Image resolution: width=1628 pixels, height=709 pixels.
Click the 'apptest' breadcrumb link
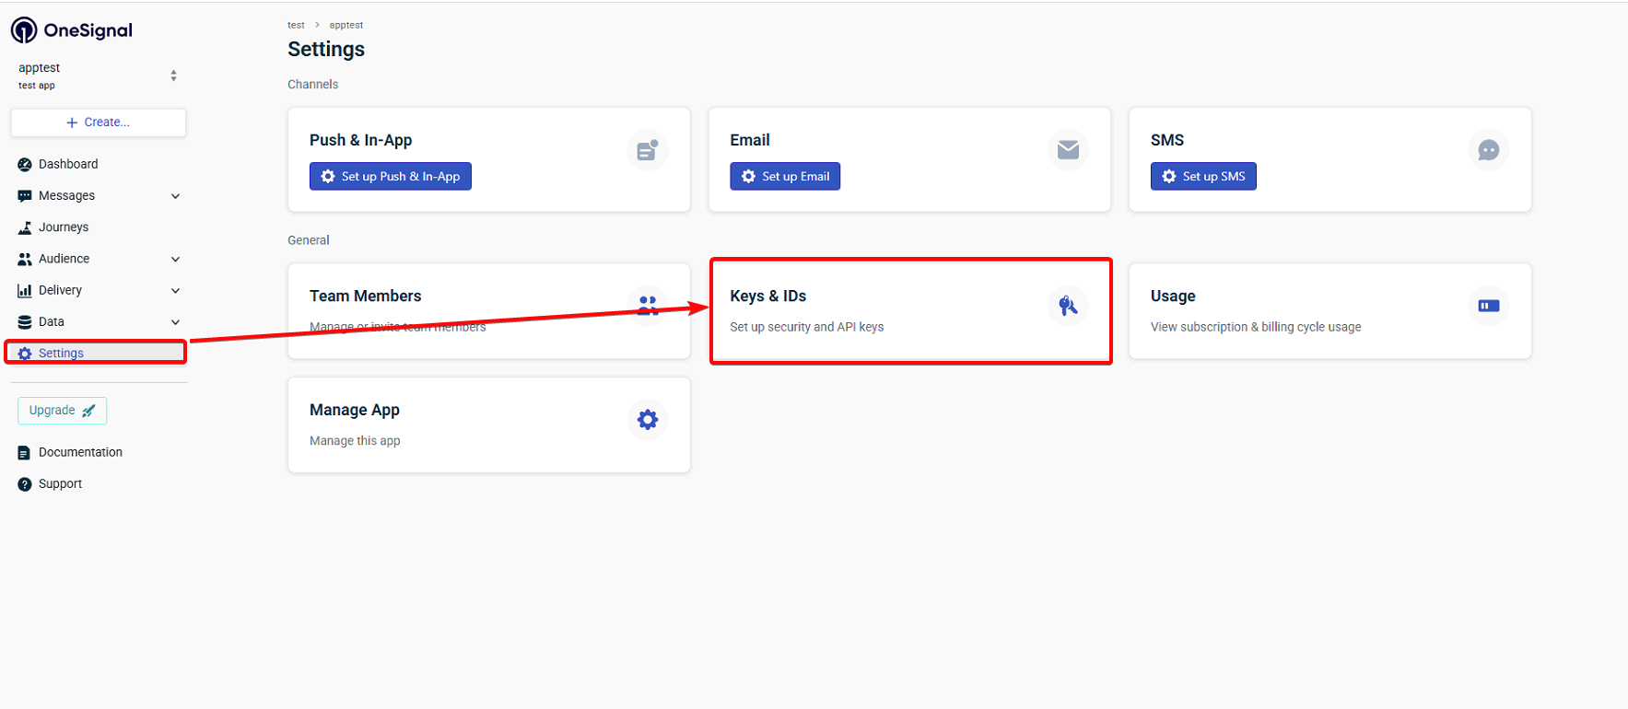[x=346, y=25]
